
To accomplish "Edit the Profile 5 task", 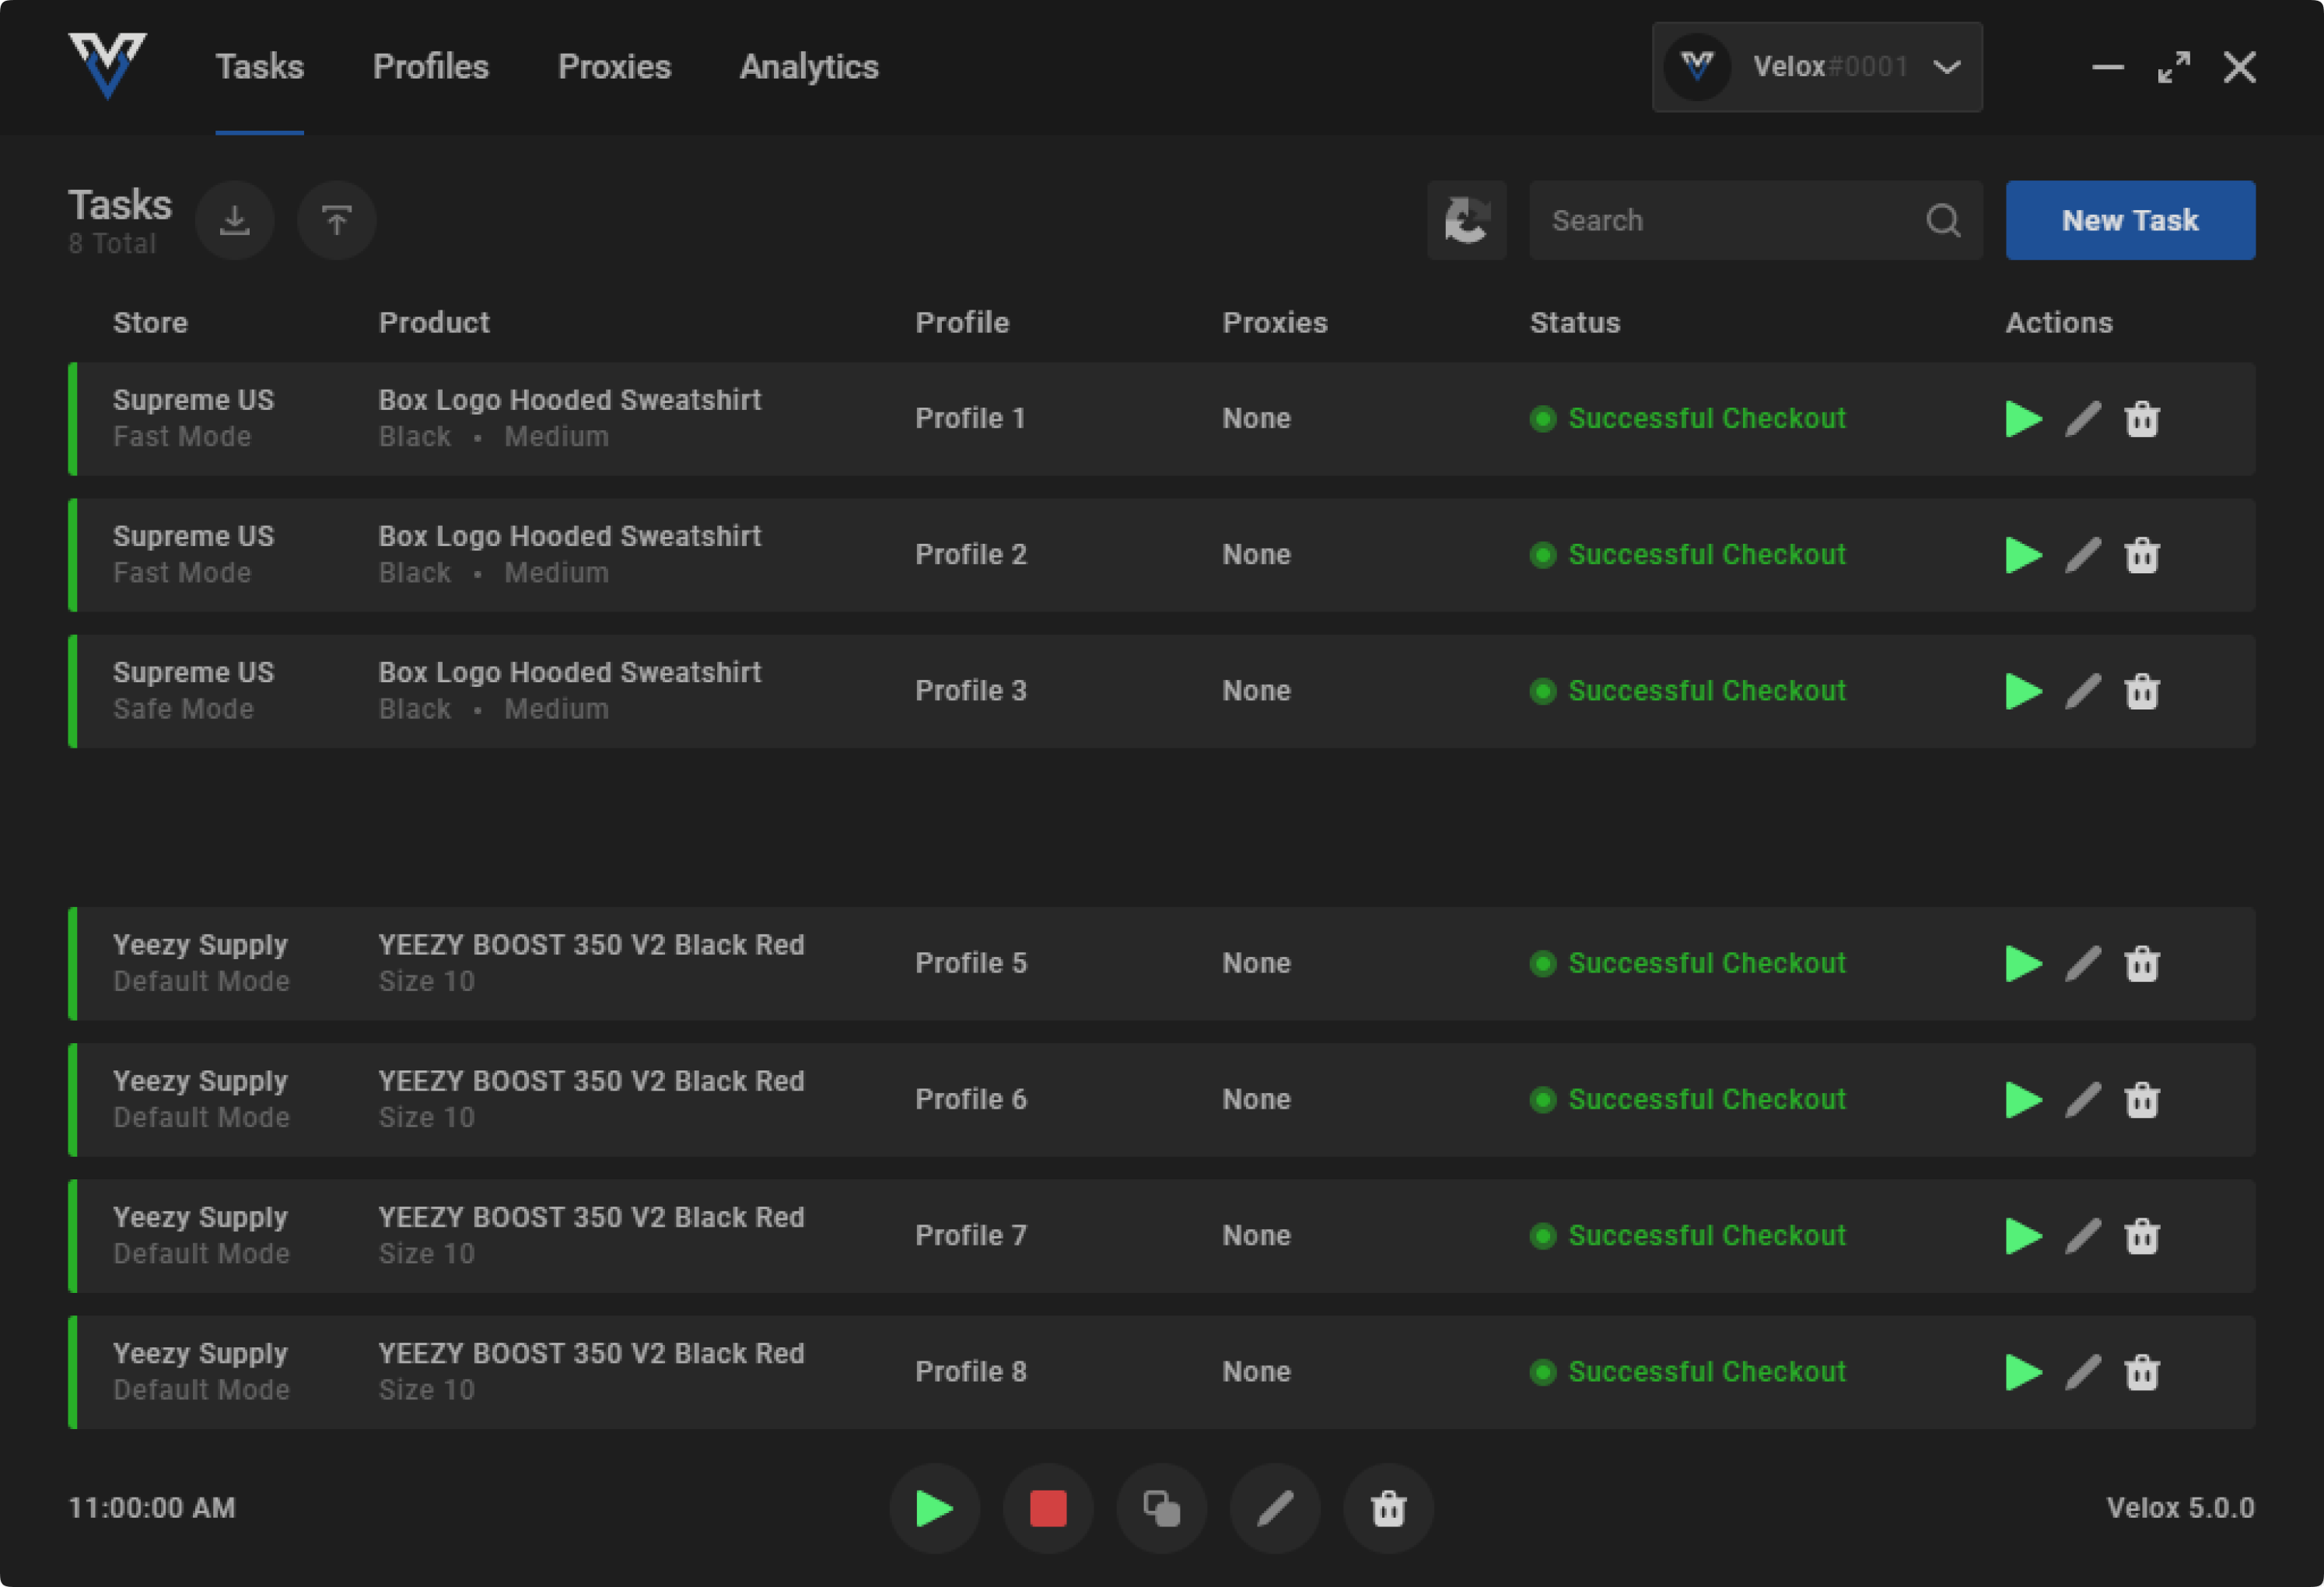I will (x=2083, y=964).
